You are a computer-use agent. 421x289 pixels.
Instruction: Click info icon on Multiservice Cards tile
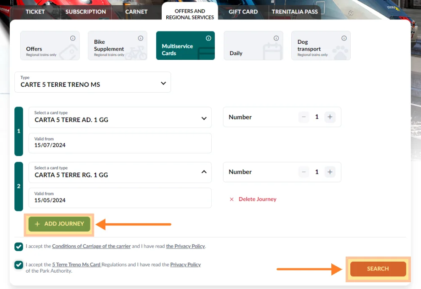click(208, 38)
